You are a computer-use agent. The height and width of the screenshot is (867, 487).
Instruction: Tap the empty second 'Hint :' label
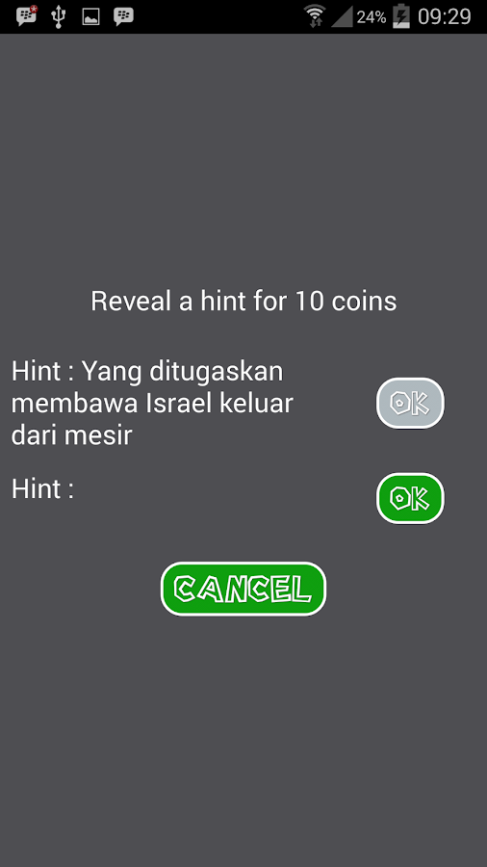42,489
